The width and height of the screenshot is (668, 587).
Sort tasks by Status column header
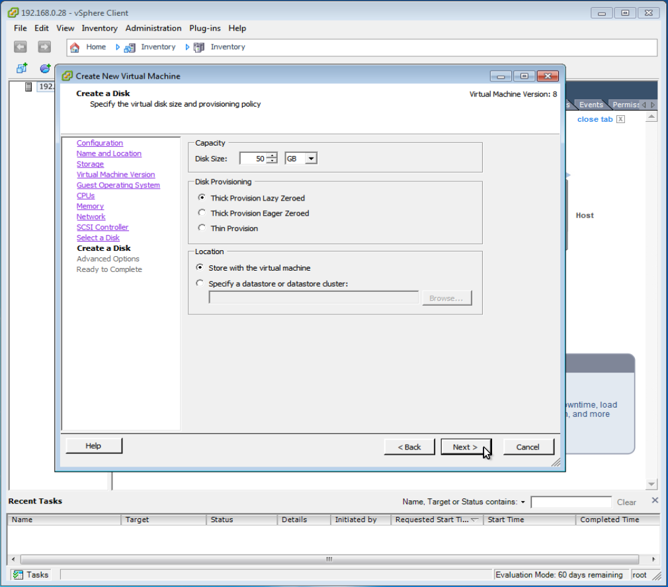pyautogui.click(x=241, y=519)
